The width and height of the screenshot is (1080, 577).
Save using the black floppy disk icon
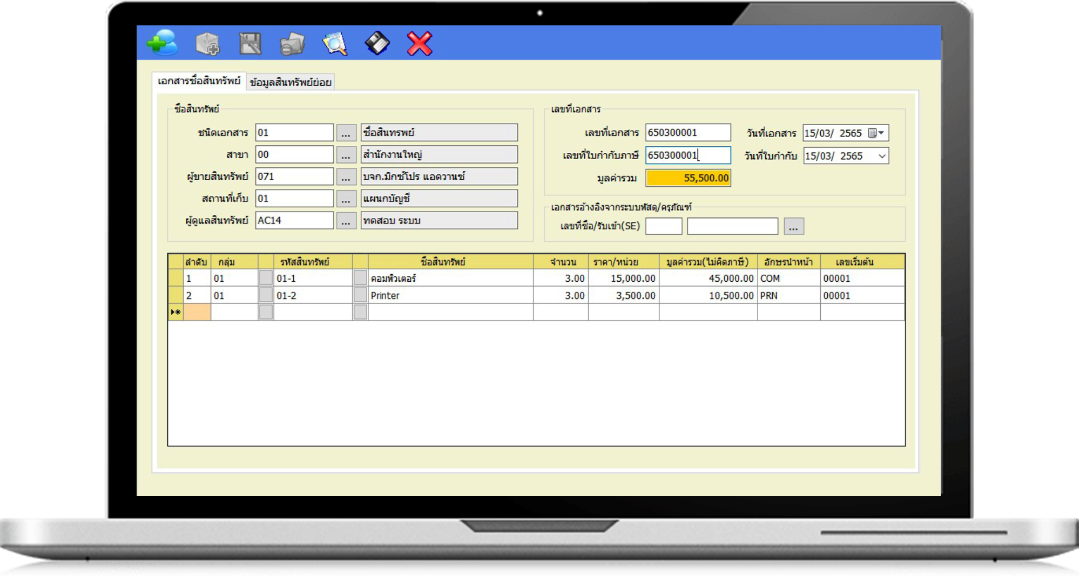coord(377,44)
